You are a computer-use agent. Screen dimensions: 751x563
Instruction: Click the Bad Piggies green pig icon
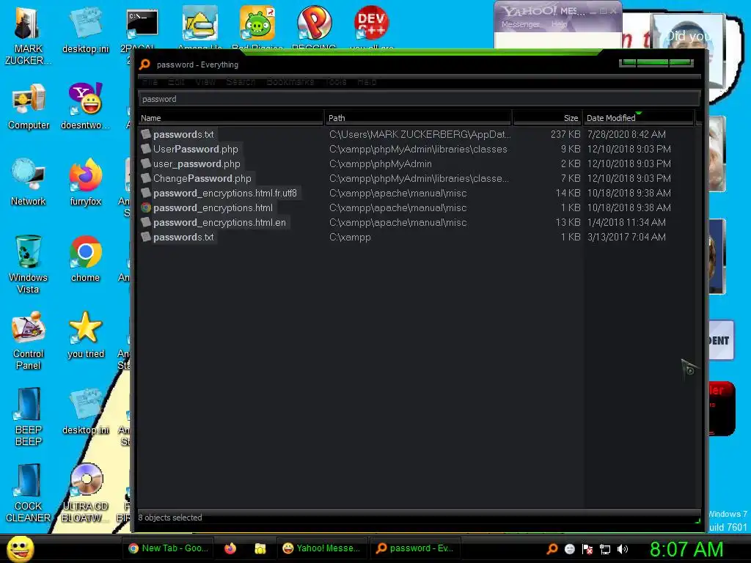(257, 23)
